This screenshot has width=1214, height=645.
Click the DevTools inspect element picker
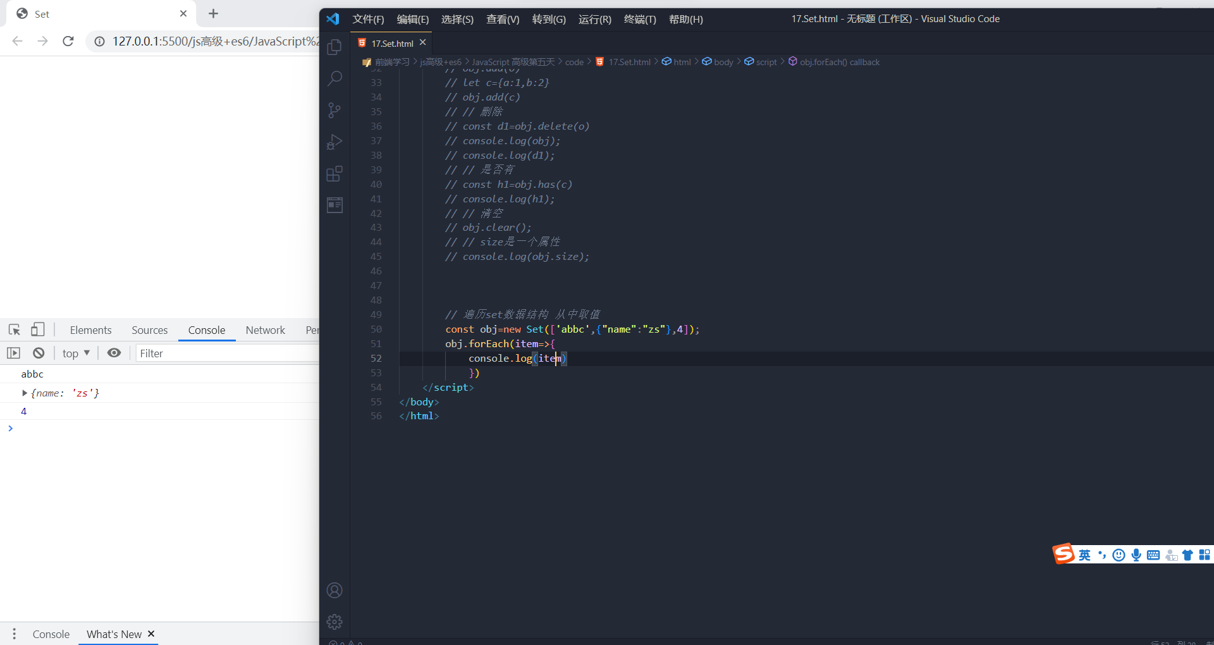[x=15, y=329]
